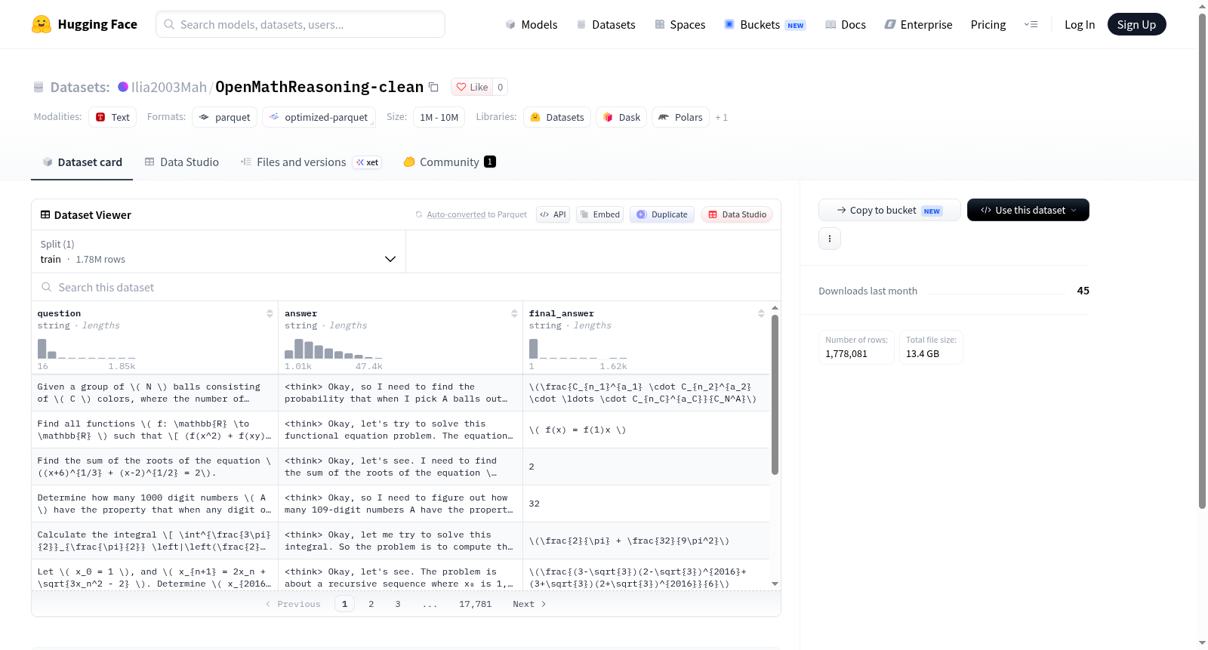Open the Dataset card tab
The image size is (1208, 650).
(82, 162)
